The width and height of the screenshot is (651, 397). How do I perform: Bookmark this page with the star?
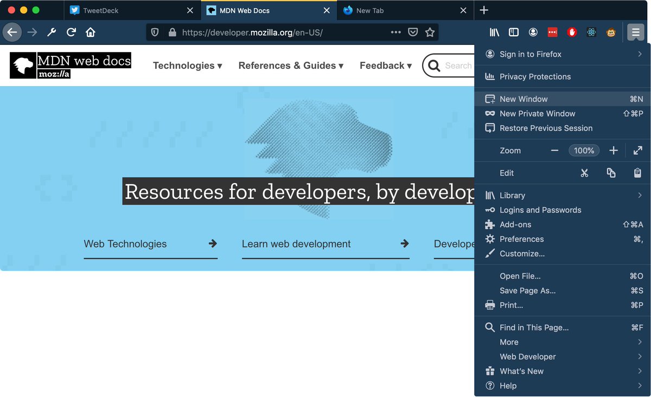[430, 32]
